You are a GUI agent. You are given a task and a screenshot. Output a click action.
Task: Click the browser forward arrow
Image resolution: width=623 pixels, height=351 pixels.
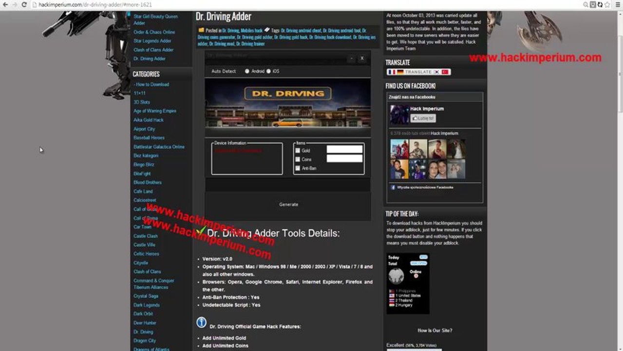pyautogui.click(x=14, y=4)
